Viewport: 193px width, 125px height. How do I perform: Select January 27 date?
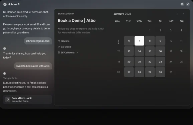point(129,72)
